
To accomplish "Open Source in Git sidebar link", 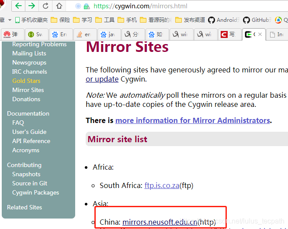I will (x=30, y=183).
